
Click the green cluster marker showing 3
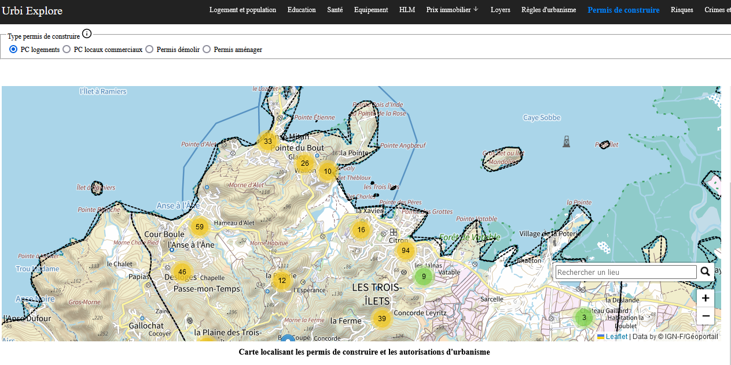(584, 318)
